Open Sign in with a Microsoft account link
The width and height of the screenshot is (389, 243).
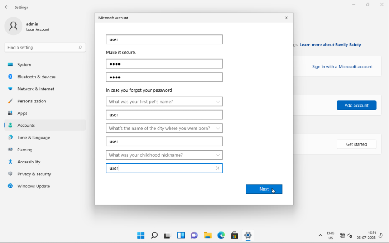(342, 67)
